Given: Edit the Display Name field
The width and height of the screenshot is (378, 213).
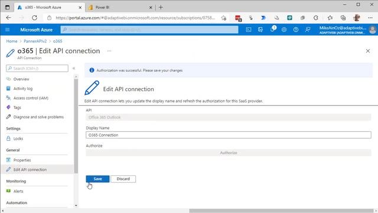Looking at the screenshot, I should (x=229, y=135).
